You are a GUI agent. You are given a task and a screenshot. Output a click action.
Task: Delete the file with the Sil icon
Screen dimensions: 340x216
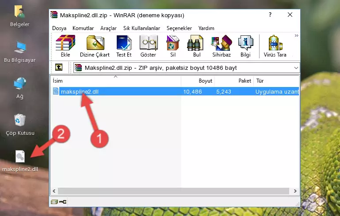coord(173,46)
